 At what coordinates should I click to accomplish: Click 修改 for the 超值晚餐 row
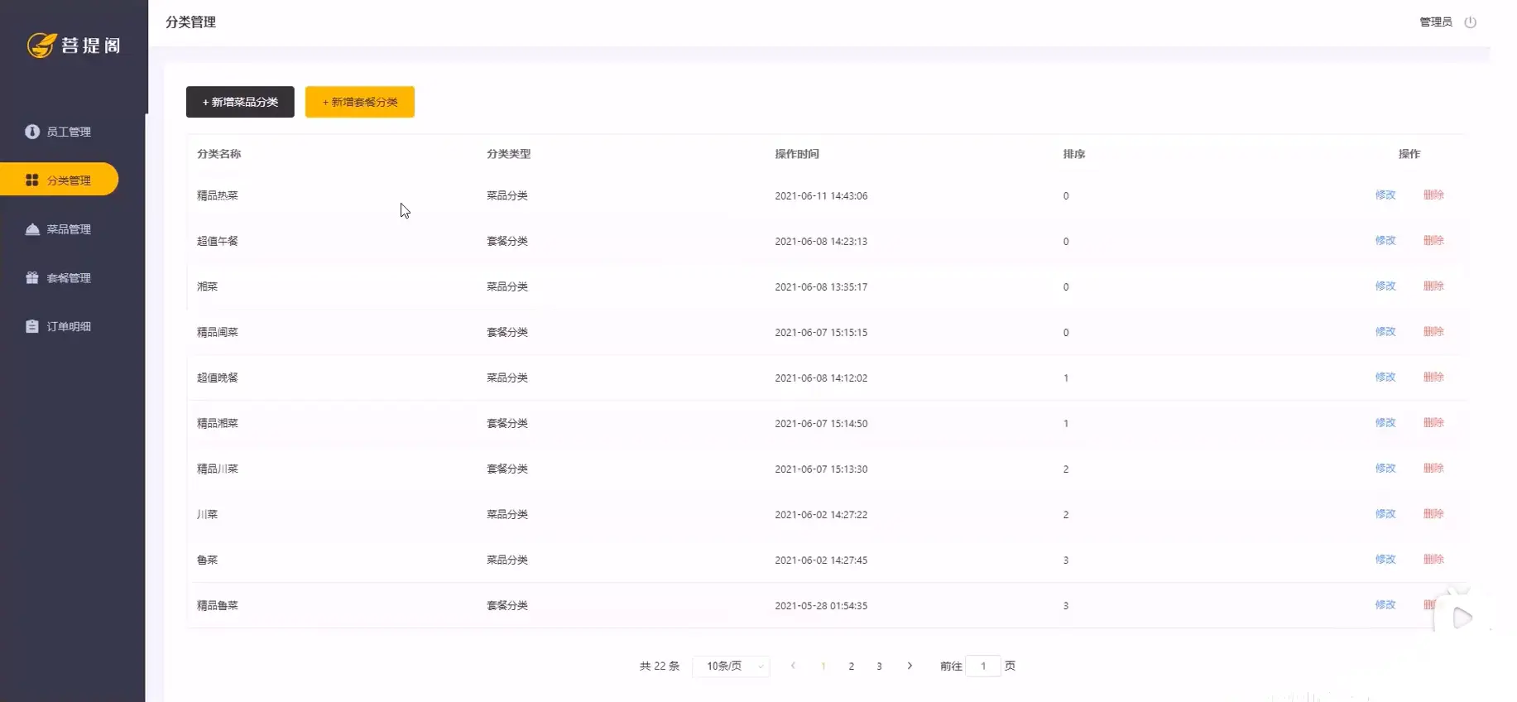coord(1385,377)
